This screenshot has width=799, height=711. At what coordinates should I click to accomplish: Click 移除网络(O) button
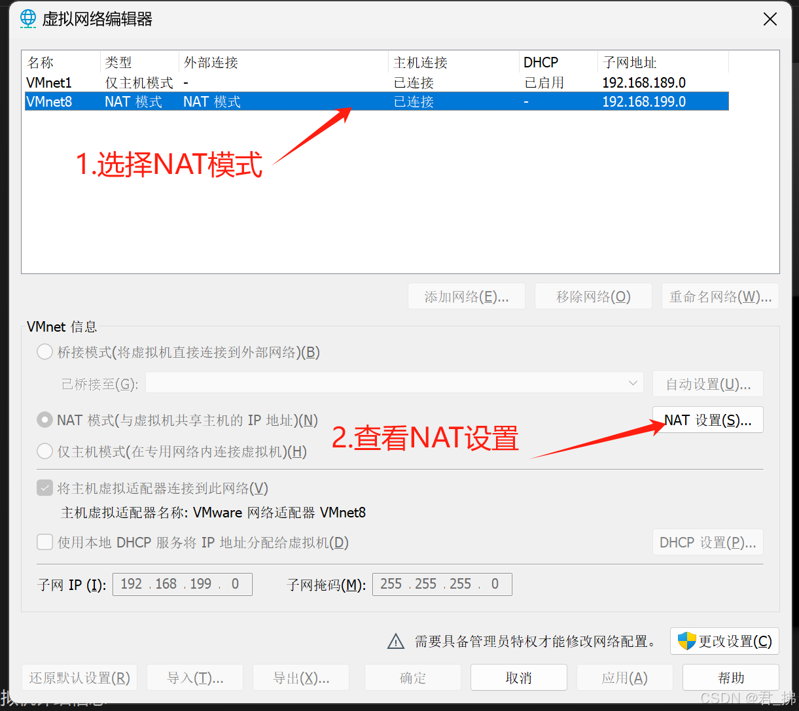coord(594,297)
